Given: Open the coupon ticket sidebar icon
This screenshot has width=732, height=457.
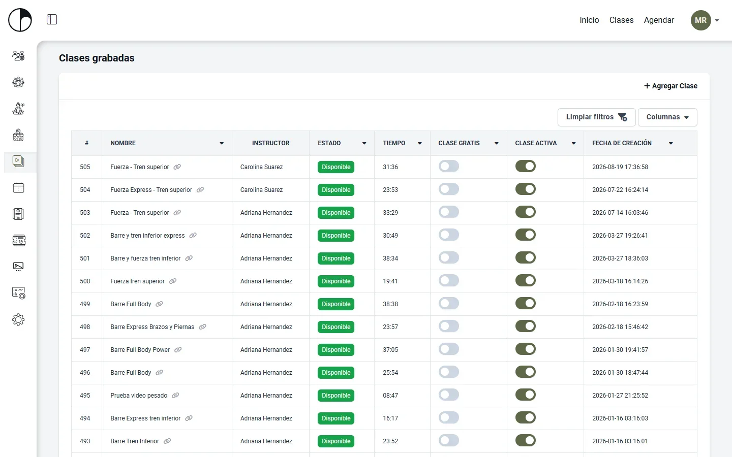Looking at the screenshot, I should [18, 241].
